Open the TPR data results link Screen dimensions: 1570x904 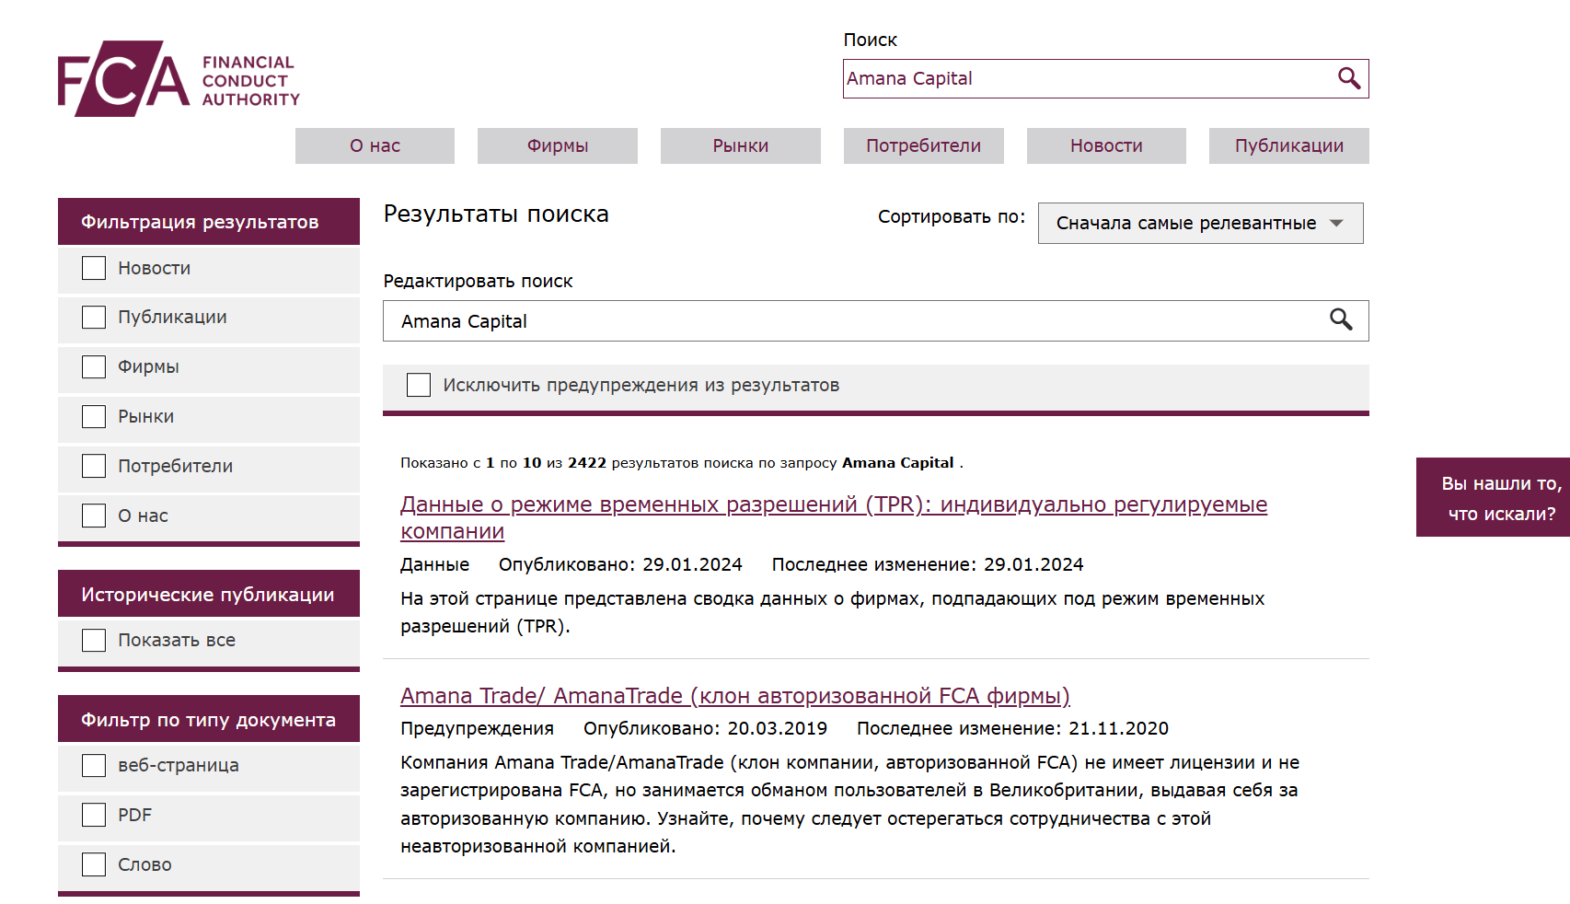tap(833, 505)
